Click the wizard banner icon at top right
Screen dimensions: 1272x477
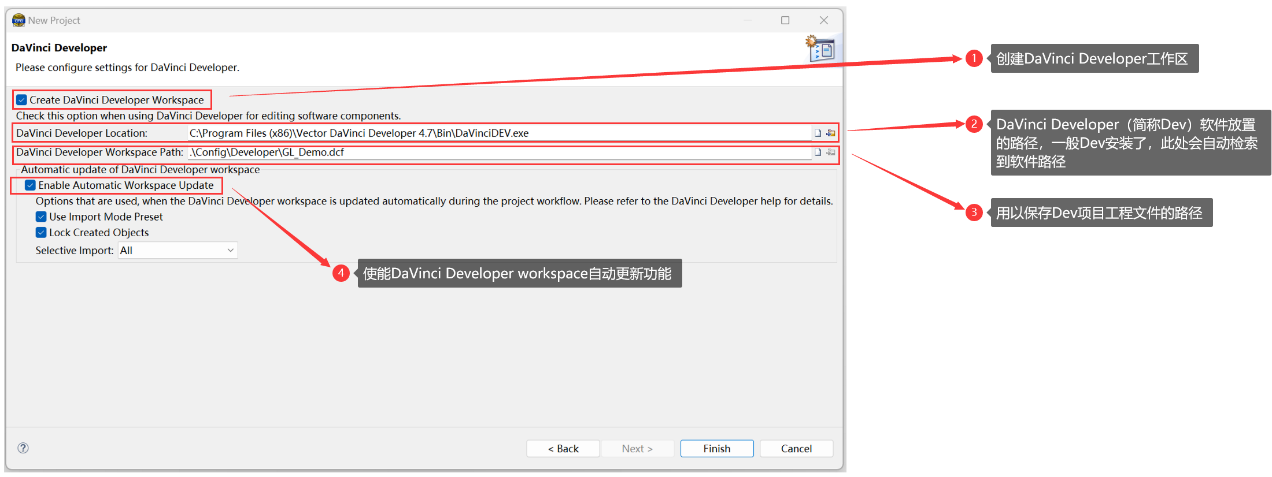[821, 49]
